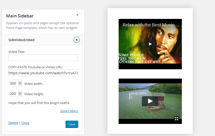
Task: Click the 'Video height.' label
Action: (x=34, y=94)
